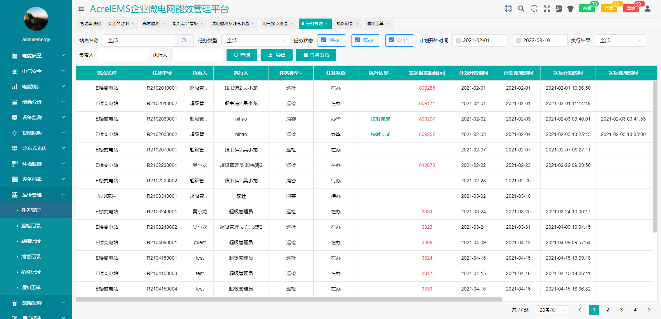Click the table vertical scrollbar

pos(655,156)
